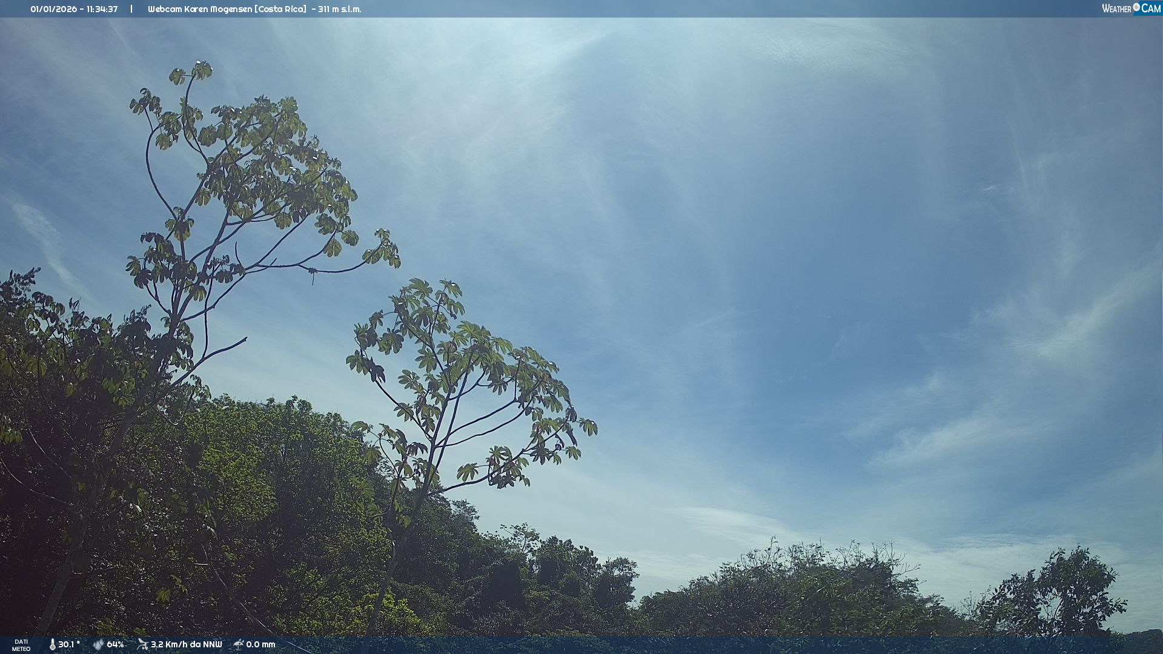1163x654 pixels.
Task: Click the 11:34:37 timestamp
Action: 102,9
